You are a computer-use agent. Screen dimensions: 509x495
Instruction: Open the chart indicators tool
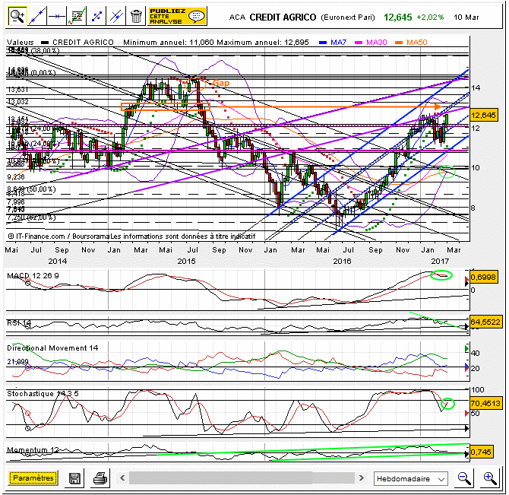coord(77,16)
